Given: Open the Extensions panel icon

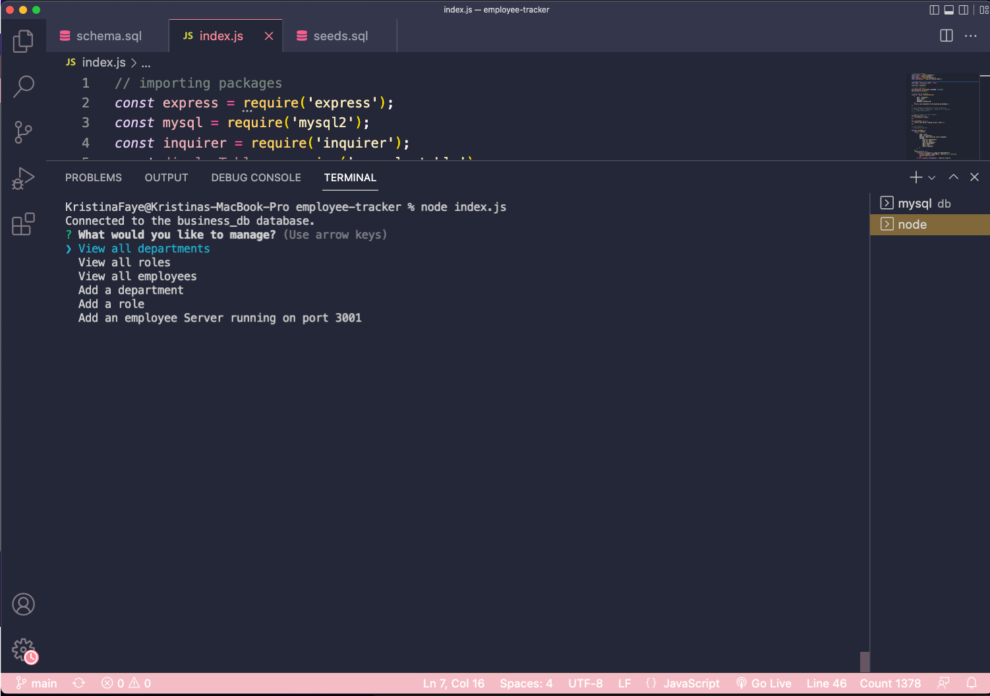Looking at the screenshot, I should pyautogui.click(x=24, y=224).
